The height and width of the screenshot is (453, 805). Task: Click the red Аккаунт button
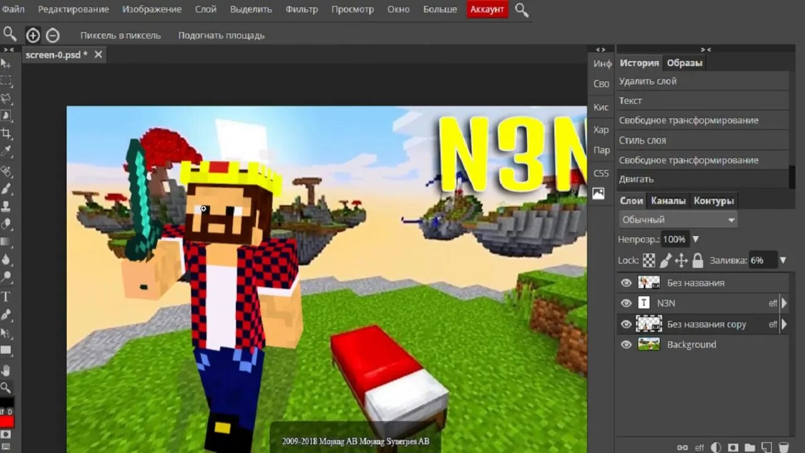point(487,9)
